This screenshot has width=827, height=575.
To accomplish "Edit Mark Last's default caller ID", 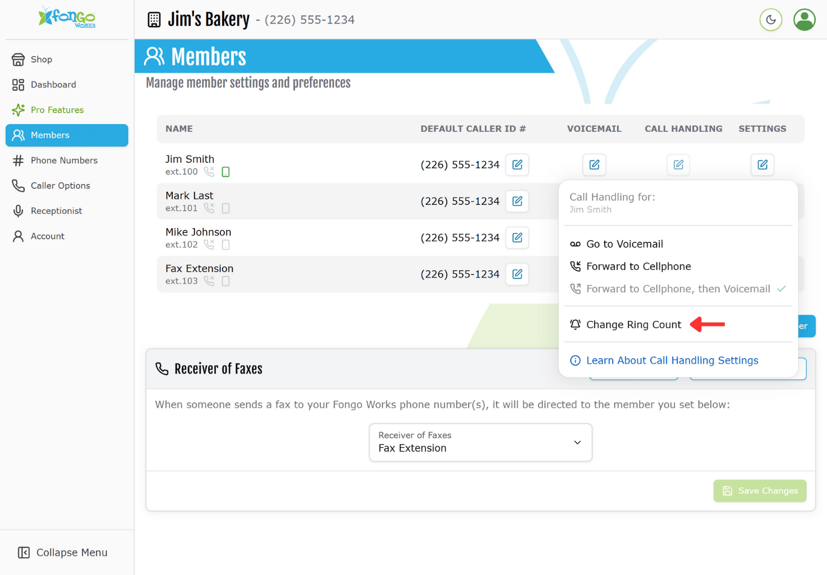I will (x=517, y=201).
